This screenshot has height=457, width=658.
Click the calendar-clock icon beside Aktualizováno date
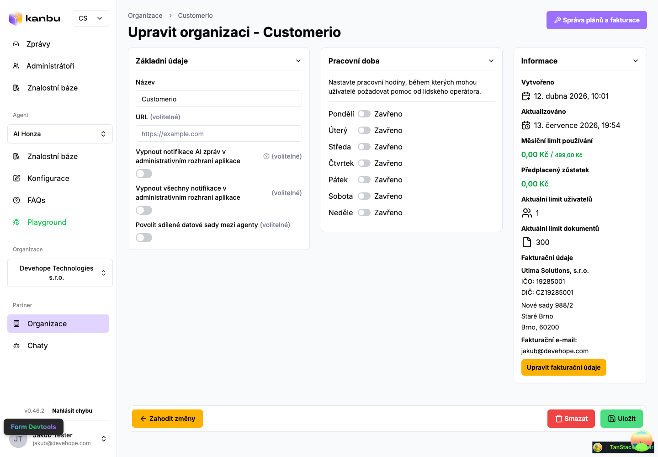click(526, 125)
